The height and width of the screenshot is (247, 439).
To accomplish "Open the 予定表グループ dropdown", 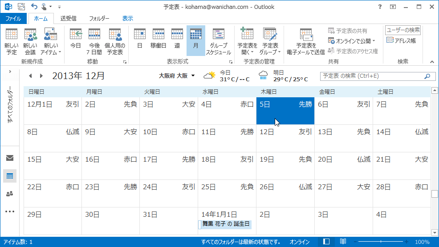I will [270, 41].
